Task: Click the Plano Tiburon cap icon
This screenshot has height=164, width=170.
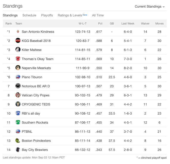Action: point(18,77)
